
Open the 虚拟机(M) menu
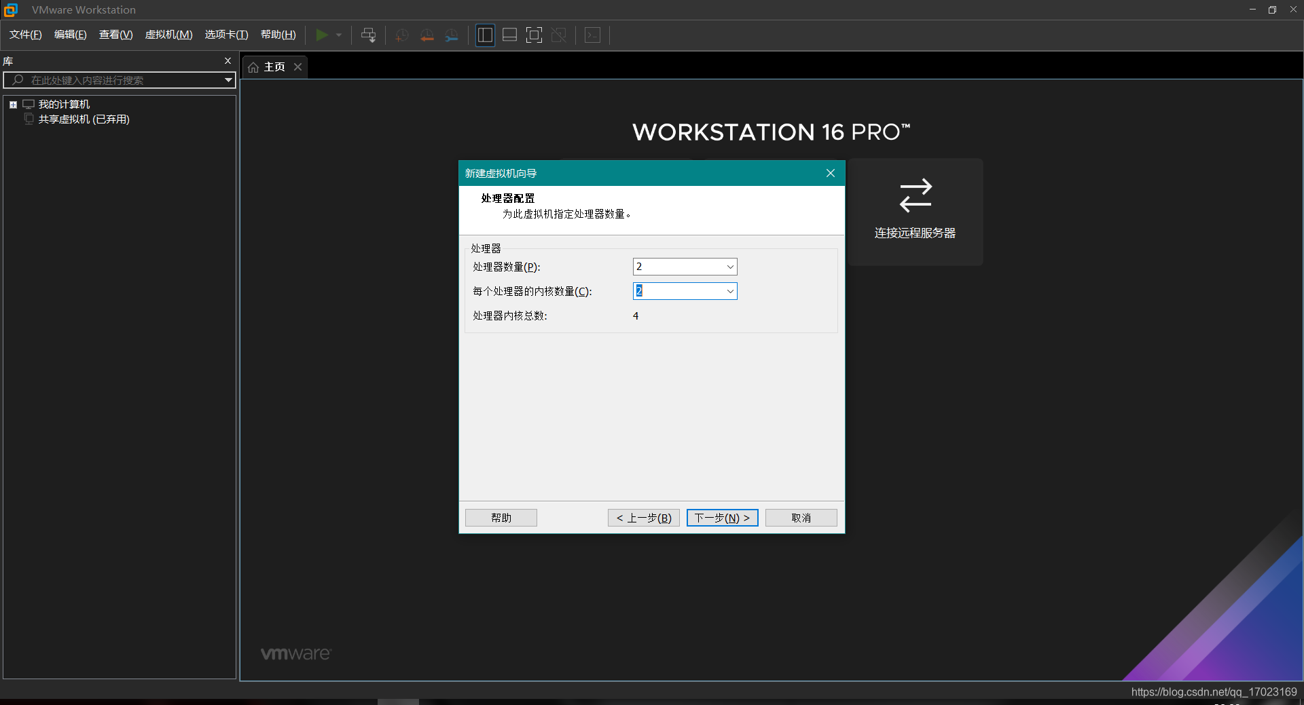[169, 35]
